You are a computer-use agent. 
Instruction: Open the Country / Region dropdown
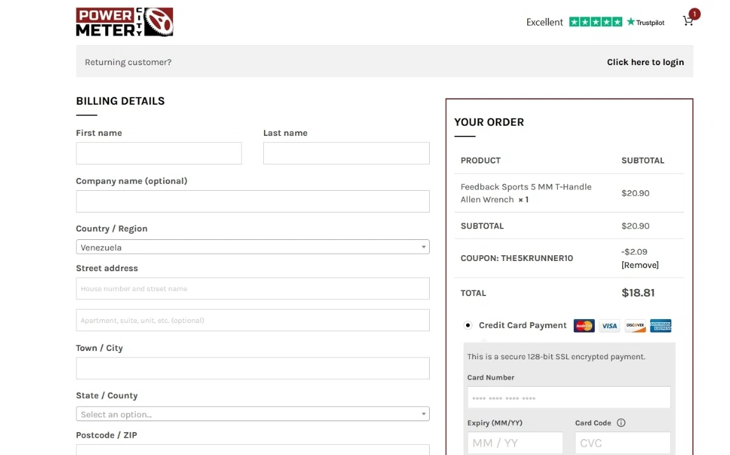pos(252,247)
